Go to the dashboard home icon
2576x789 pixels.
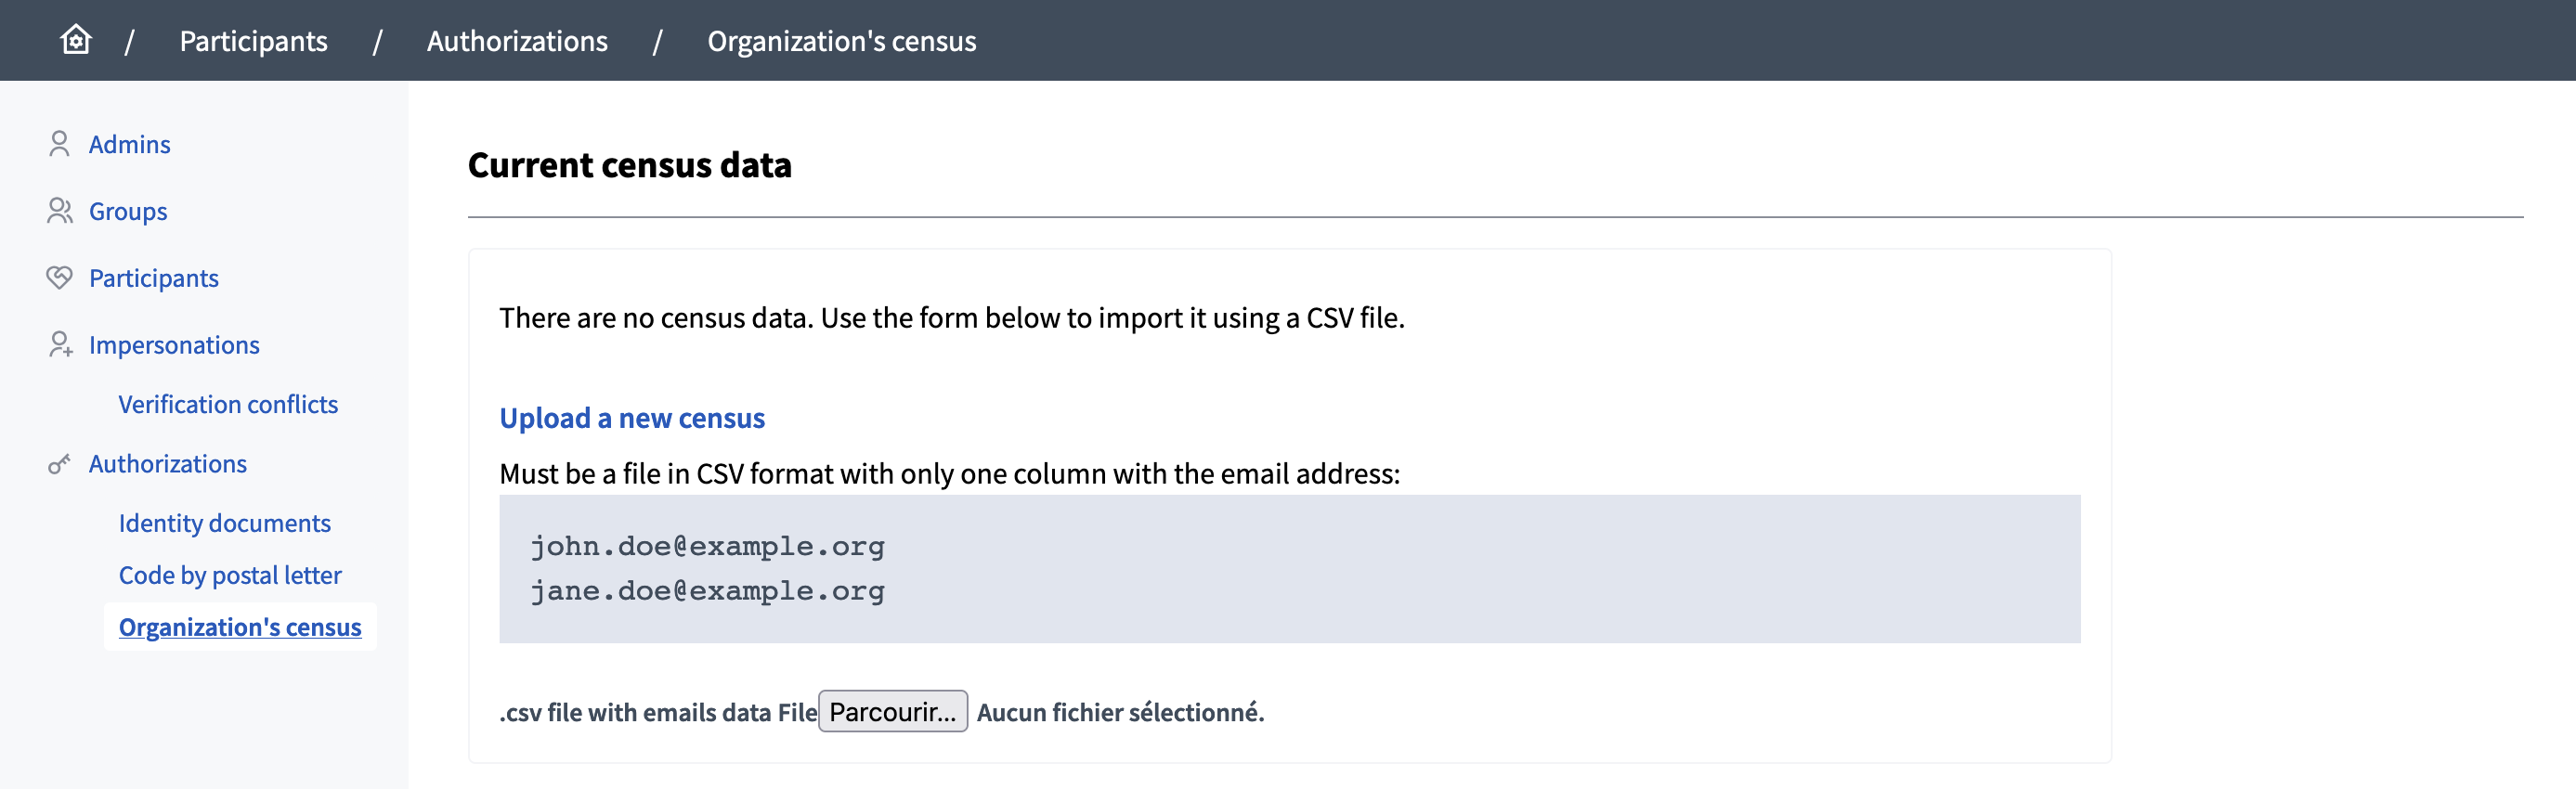[76, 40]
